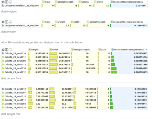The height and width of the screenshot is (119, 152).
Task: Click green drag bar of Dakota_23_des0012
Action: pos(114,72)
